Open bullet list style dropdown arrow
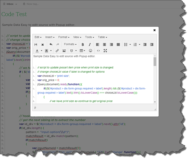Viewport: 191px width, 162px height. click(x=130, y=45)
